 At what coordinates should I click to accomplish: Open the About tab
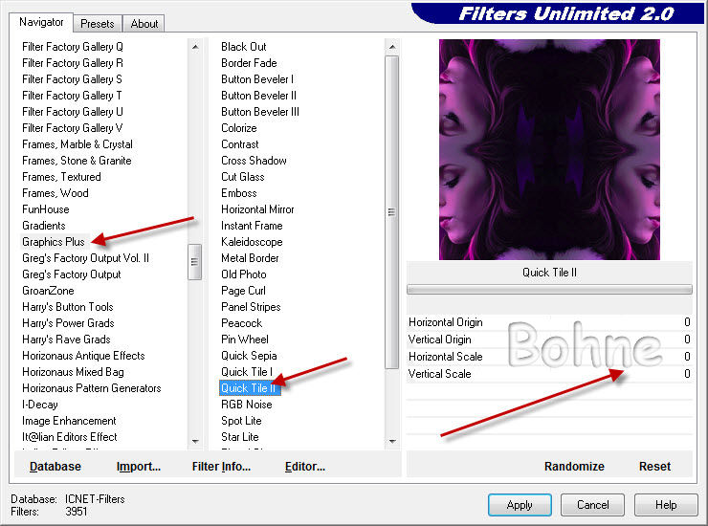click(144, 23)
